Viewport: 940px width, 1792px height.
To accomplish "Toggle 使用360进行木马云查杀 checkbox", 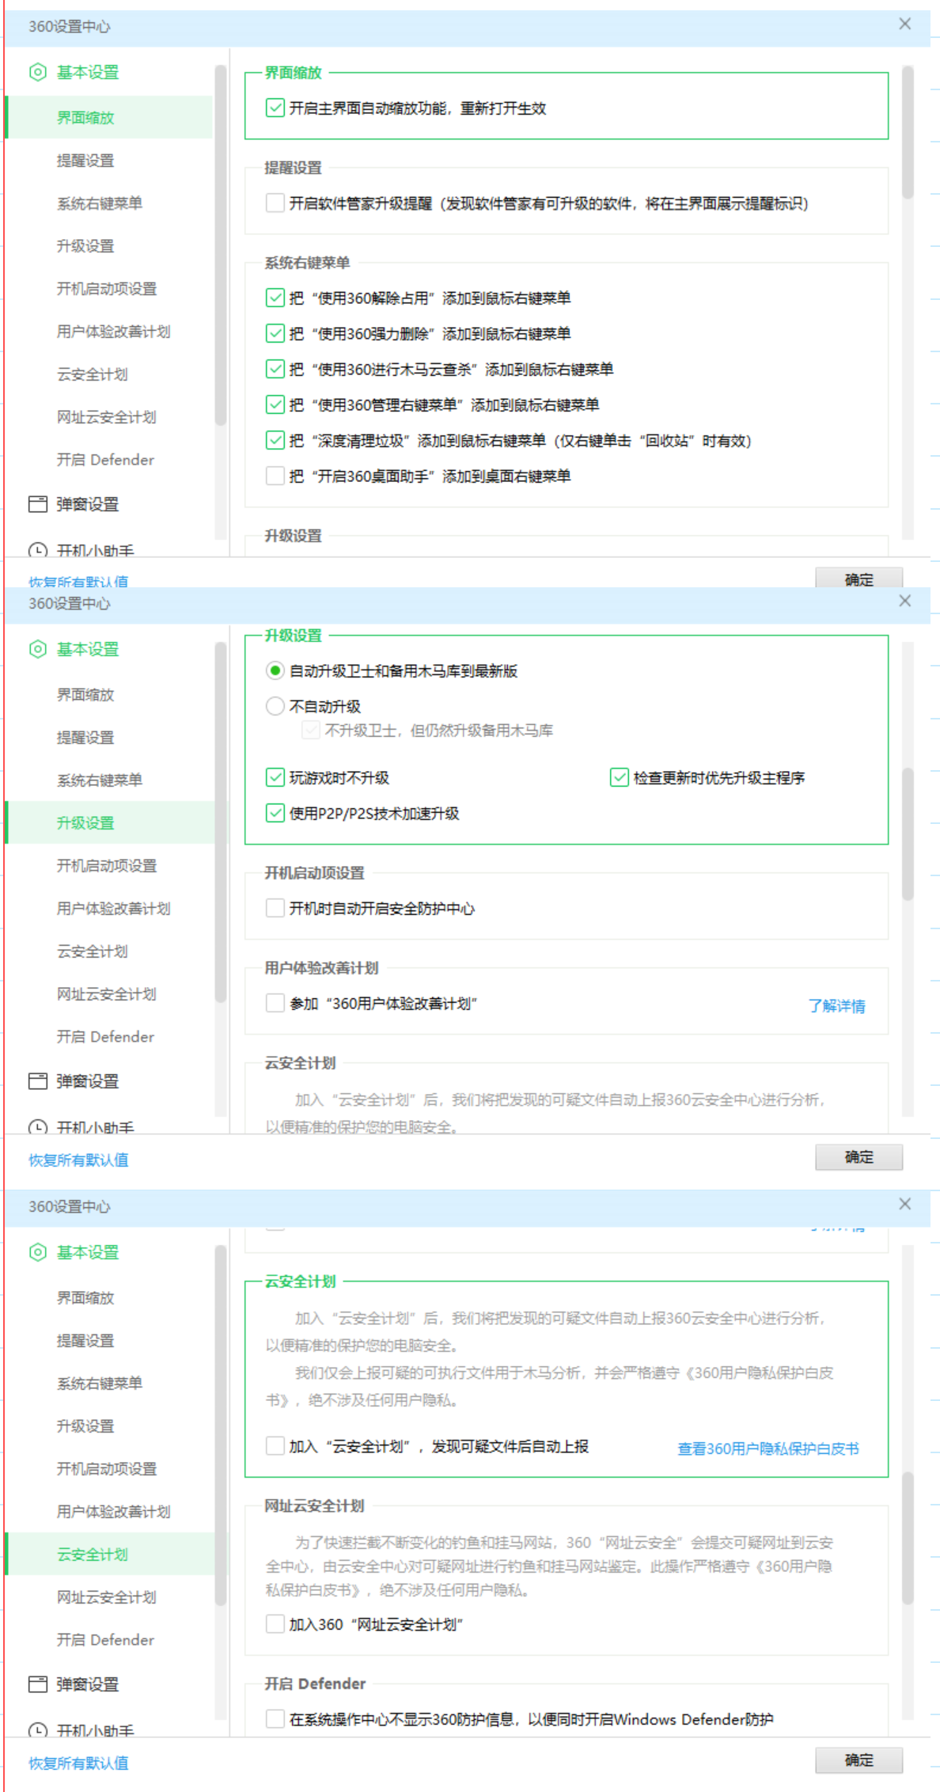I will coord(275,369).
